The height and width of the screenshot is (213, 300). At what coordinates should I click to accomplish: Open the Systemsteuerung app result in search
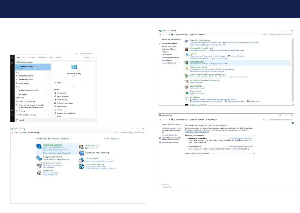pos(33,67)
